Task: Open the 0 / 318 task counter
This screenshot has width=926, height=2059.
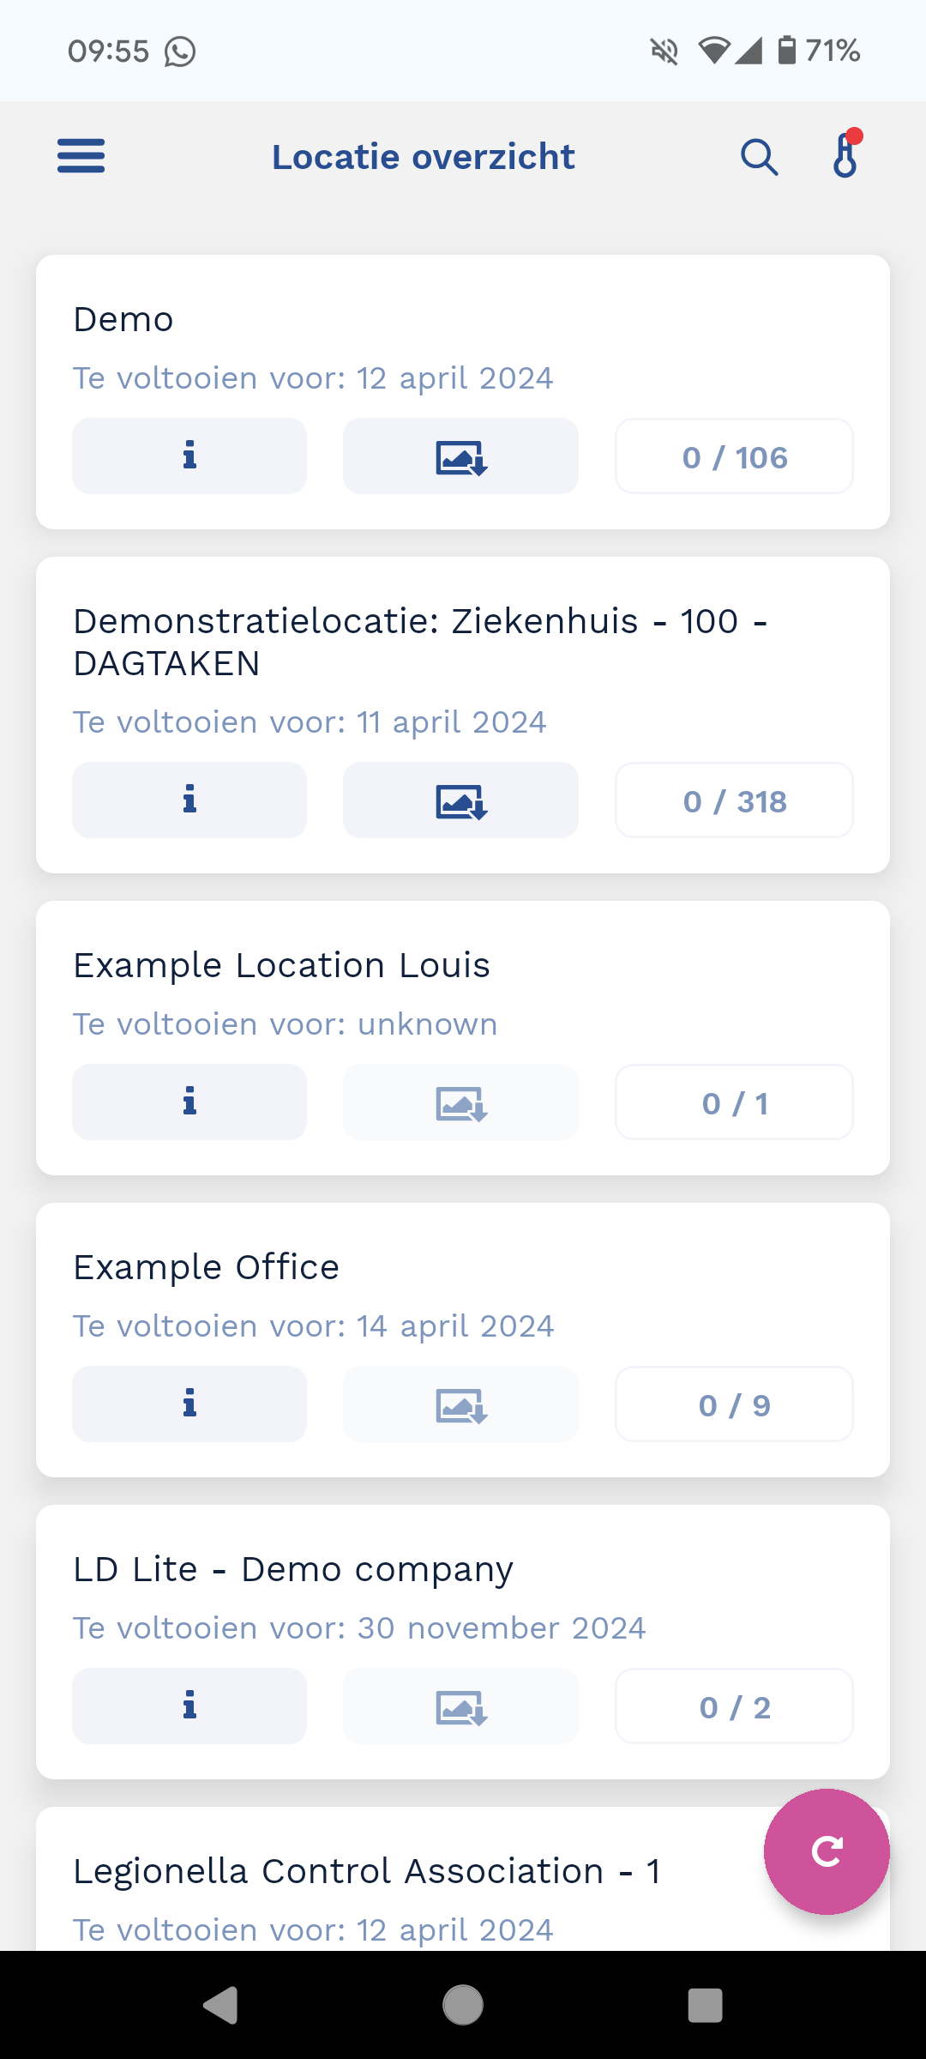Action: point(734,800)
